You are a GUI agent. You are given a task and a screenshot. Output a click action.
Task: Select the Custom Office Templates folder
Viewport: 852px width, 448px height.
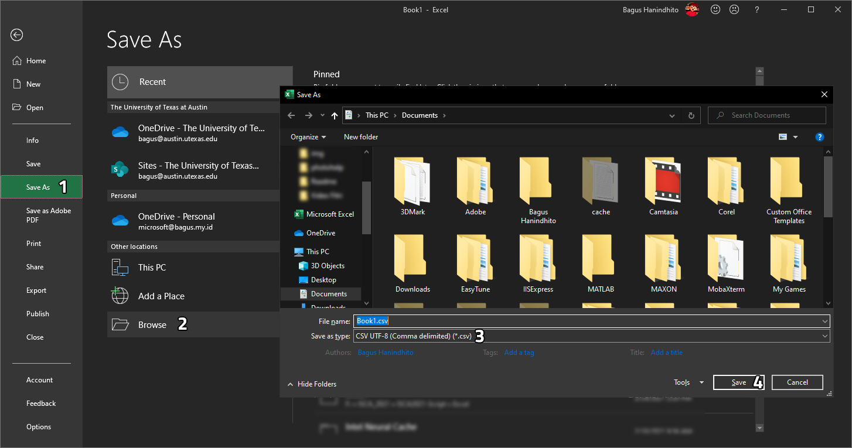point(789,190)
